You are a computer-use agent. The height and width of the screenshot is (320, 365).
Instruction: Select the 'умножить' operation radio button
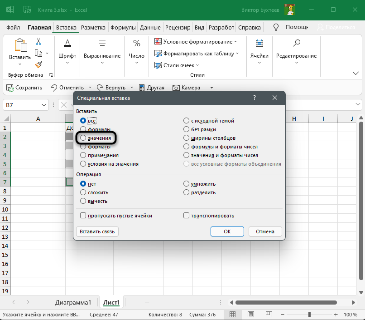[x=186, y=184]
